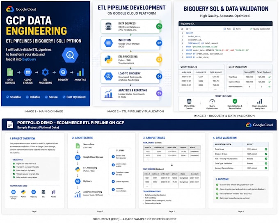Click the Ingestion Google Cloud Storage icon

[x=108, y=43]
